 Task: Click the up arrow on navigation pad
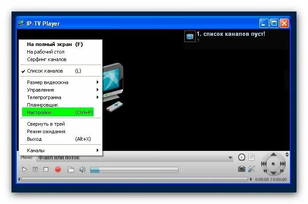tap(273, 154)
